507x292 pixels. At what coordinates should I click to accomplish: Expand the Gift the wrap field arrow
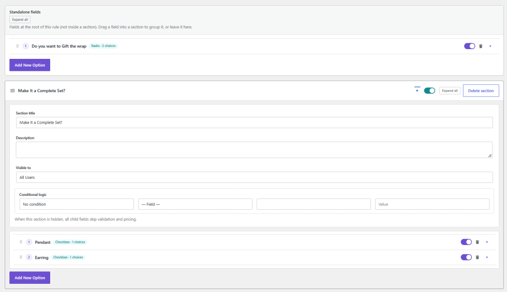[x=490, y=46]
